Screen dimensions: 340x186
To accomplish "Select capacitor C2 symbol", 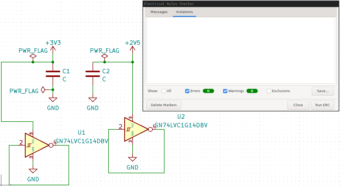I will pos(93,74).
